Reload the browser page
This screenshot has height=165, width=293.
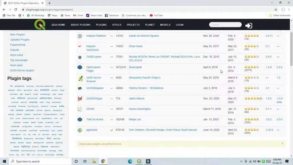point(16,10)
